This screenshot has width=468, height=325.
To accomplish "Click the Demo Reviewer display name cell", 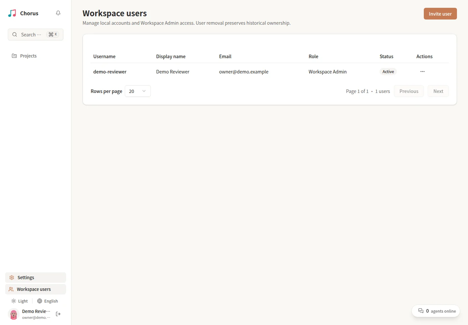I will point(173,72).
